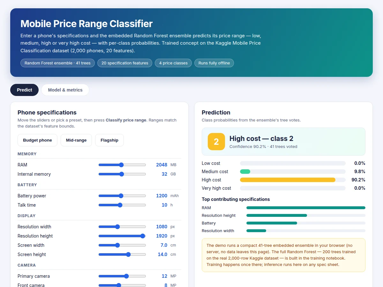Apply the Mid-range preset
Screen dimensions: 383x287
pyautogui.click(x=76, y=140)
